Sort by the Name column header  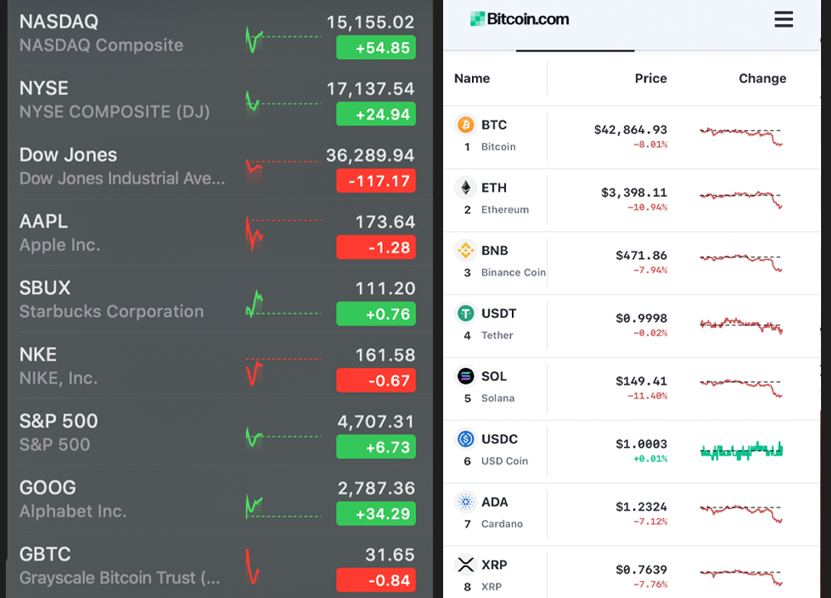pyautogui.click(x=472, y=78)
